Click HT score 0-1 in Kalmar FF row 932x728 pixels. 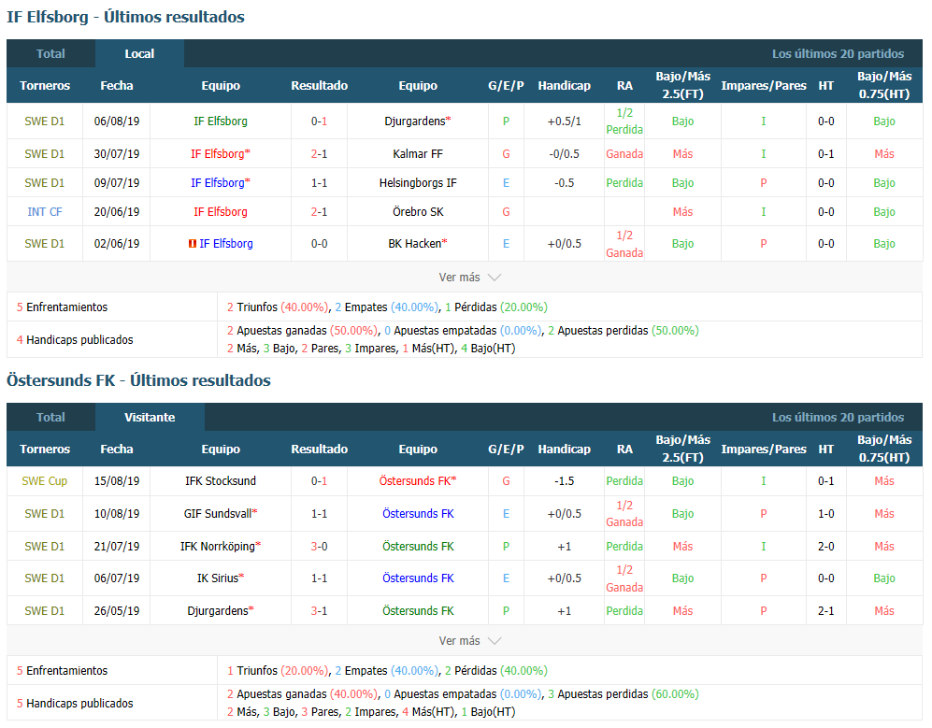coord(826,154)
